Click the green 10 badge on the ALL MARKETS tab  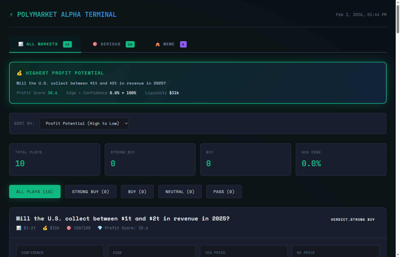[67, 44]
